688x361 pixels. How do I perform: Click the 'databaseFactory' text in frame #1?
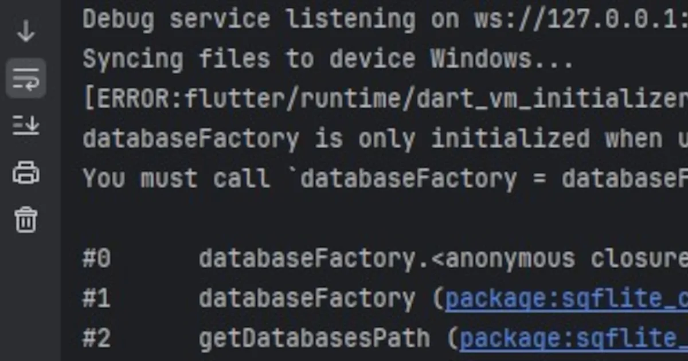pos(307,299)
